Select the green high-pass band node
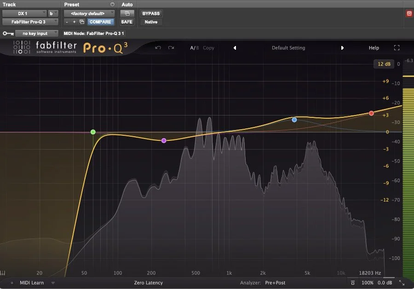Image resolution: width=414 pixels, height=289 pixels. pyautogui.click(x=93, y=132)
